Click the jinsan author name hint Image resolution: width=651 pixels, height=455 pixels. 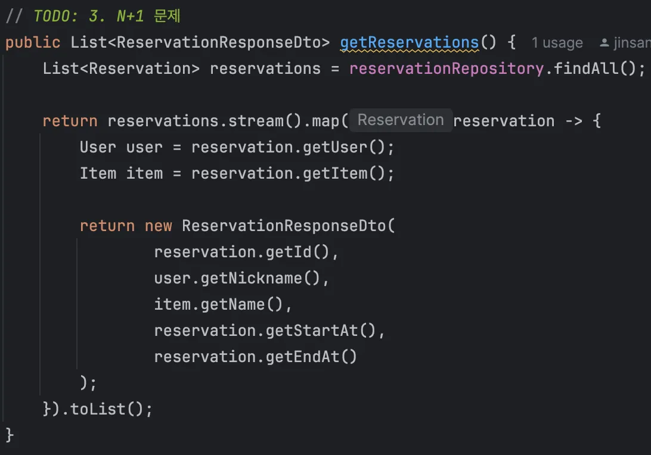tap(632, 43)
